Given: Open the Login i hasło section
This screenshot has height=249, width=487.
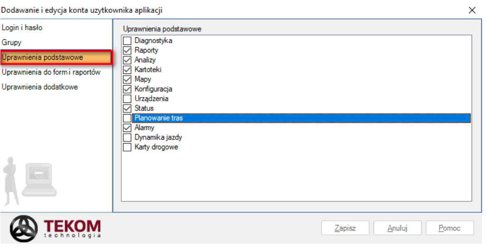Looking at the screenshot, I should (22, 28).
